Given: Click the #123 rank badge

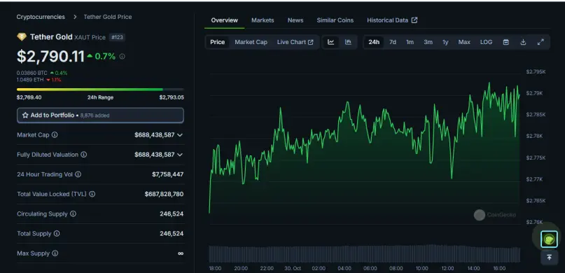Looking at the screenshot, I should coord(118,37).
